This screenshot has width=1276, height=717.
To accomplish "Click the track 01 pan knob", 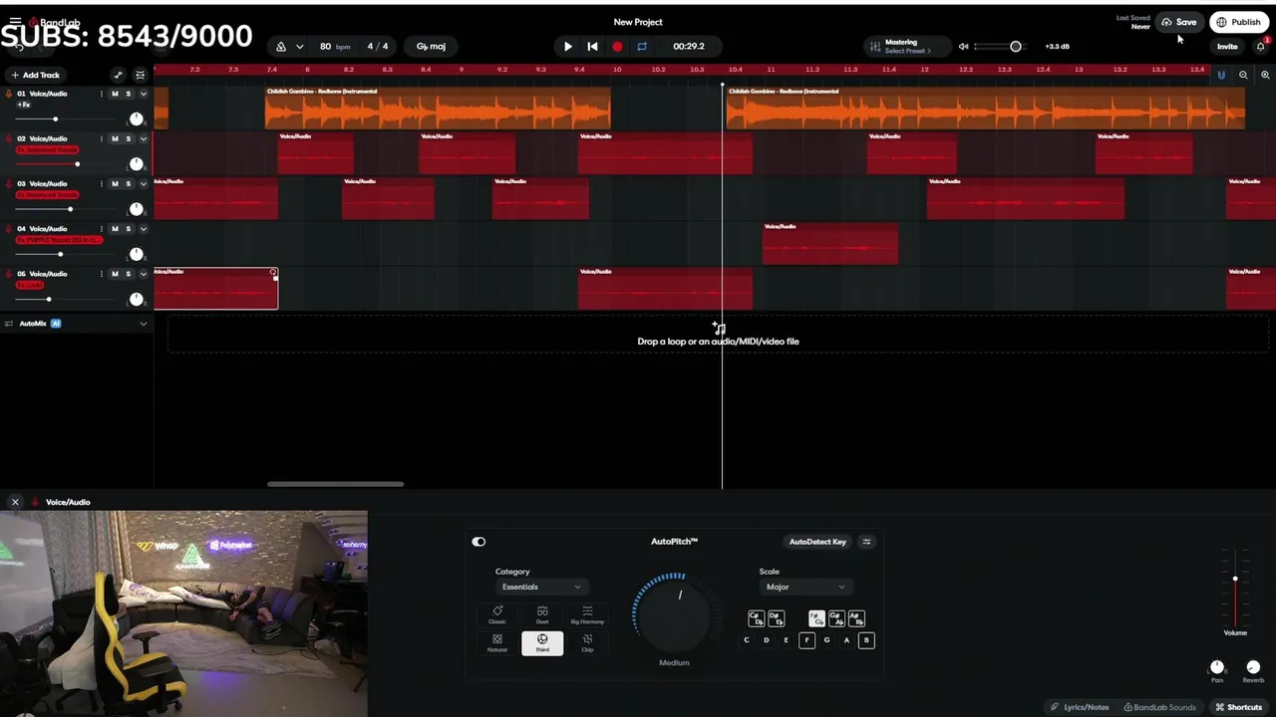I will pos(137,119).
